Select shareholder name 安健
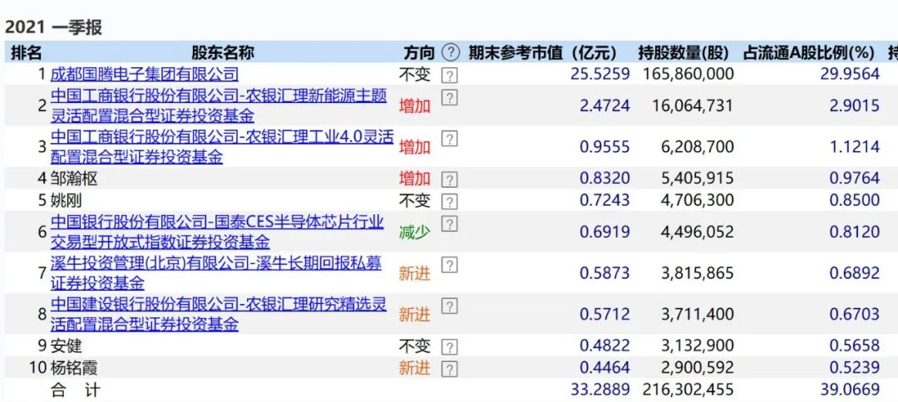 coord(66,346)
